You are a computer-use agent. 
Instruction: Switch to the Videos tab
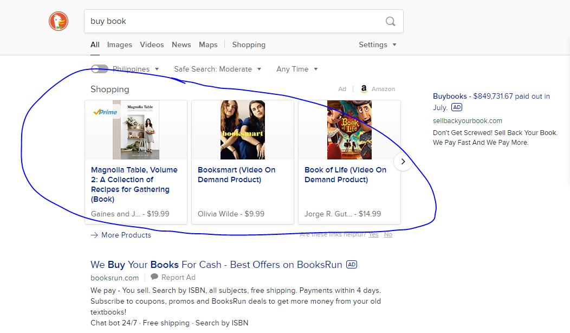(152, 45)
